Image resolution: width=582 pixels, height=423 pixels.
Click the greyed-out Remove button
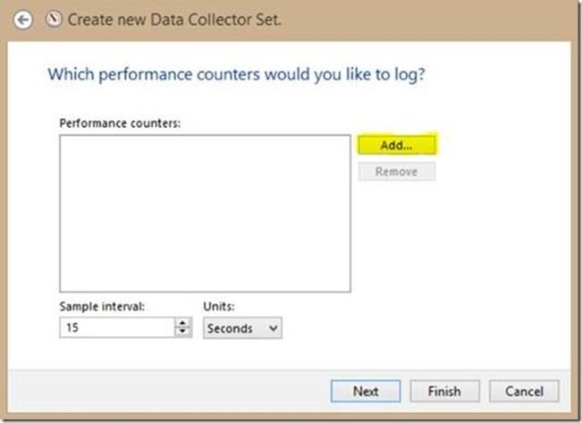[397, 172]
